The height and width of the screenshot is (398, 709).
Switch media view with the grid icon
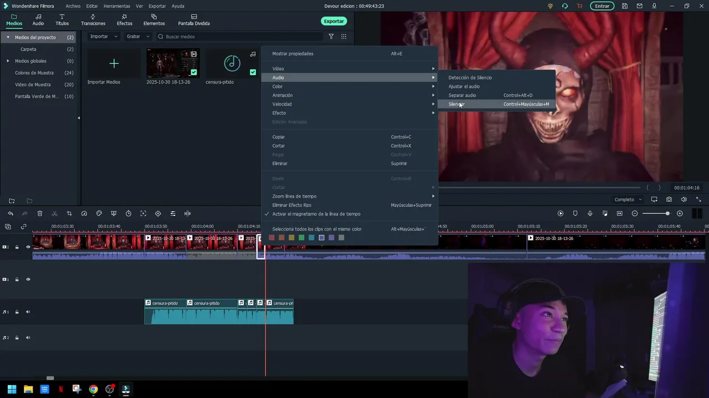pyautogui.click(x=344, y=36)
